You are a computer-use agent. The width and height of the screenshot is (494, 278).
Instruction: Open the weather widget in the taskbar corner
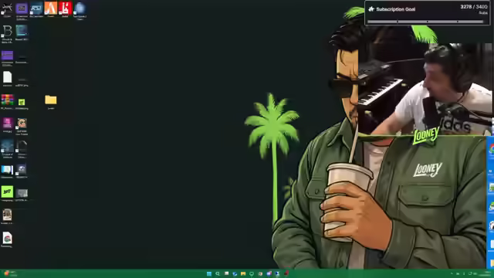(9, 273)
